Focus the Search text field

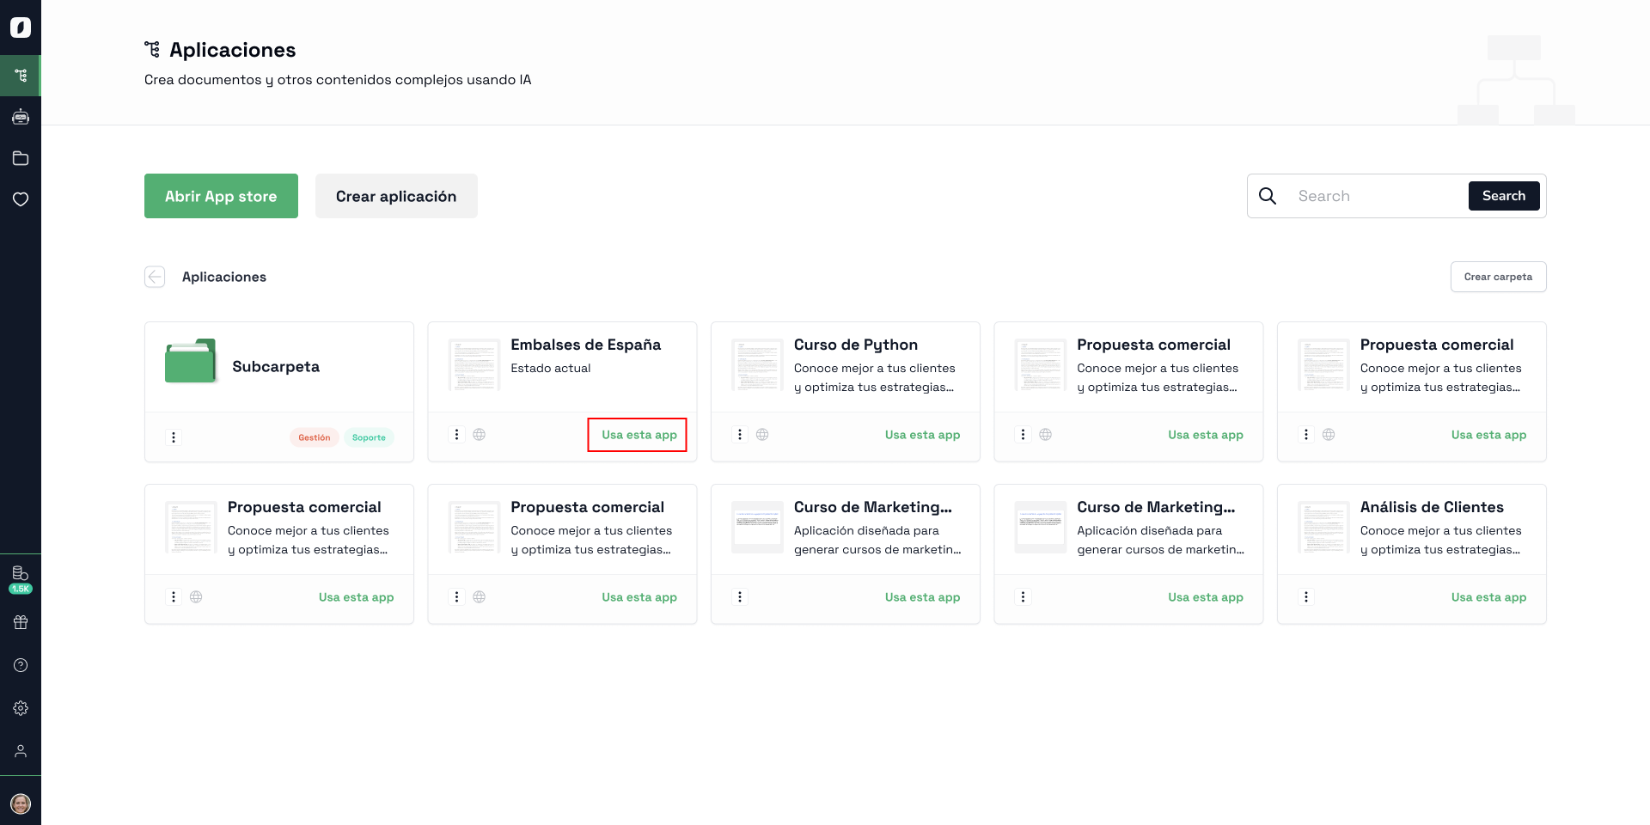(x=1377, y=196)
